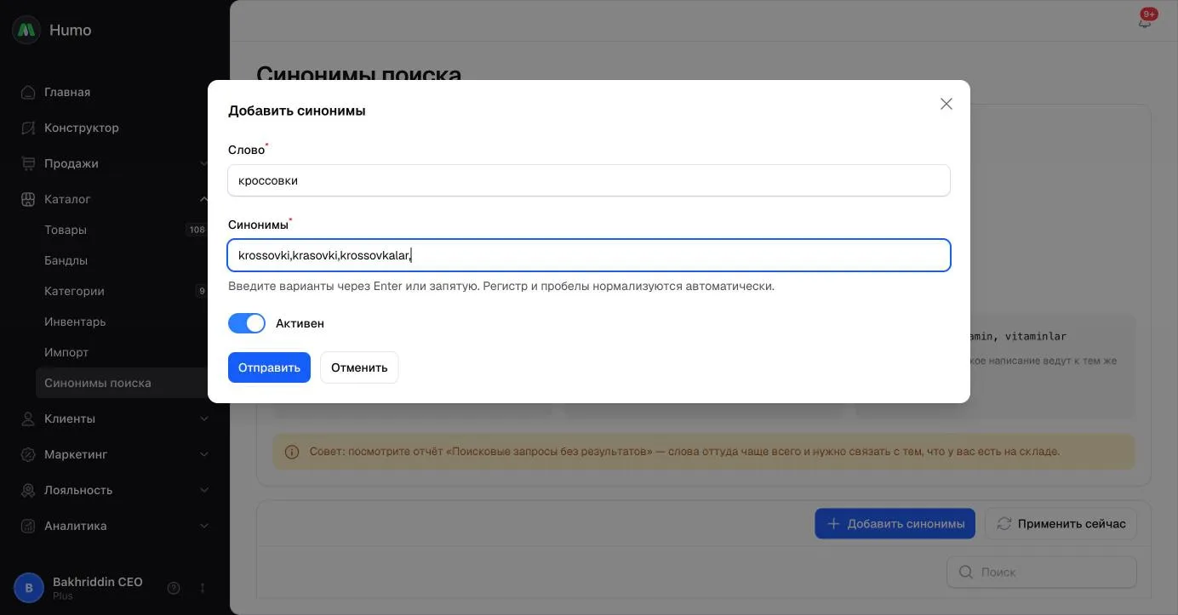
Task: Click the Отправить button
Action: pyautogui.click(x=269, y=367)
